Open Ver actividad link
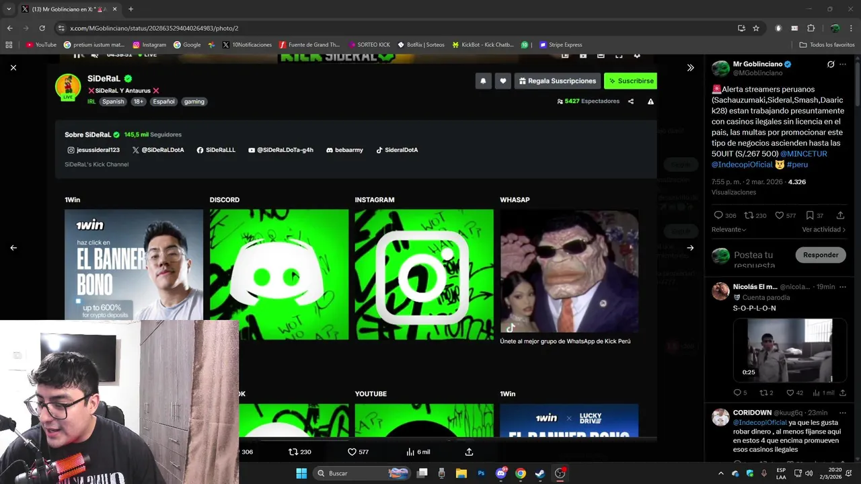Screen dimensions: 861x484 tap(824, 229)
